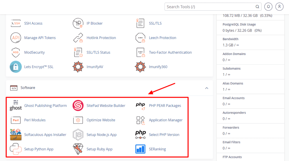Open Setup Node.js App link
289x161 pixels.
coord(102,135)
